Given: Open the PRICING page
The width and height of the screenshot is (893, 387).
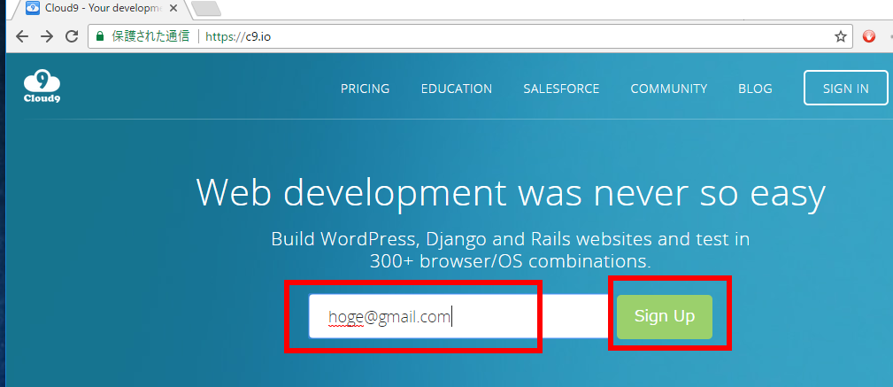Looking at the screenshot, I should [365, 89].
